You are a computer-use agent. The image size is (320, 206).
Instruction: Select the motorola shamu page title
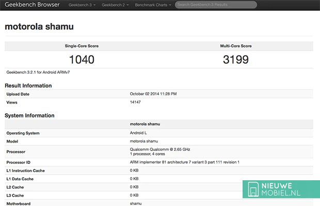(39, 27)
